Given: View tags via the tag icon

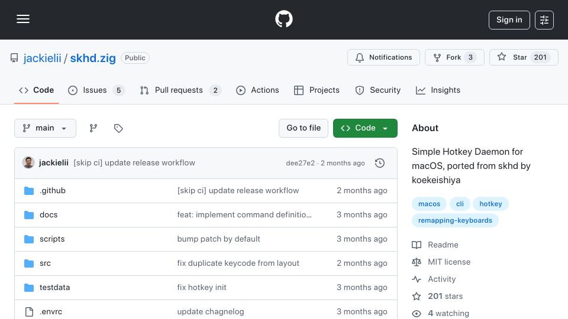Looking at the screenshot, I should [x=118, y=128].
